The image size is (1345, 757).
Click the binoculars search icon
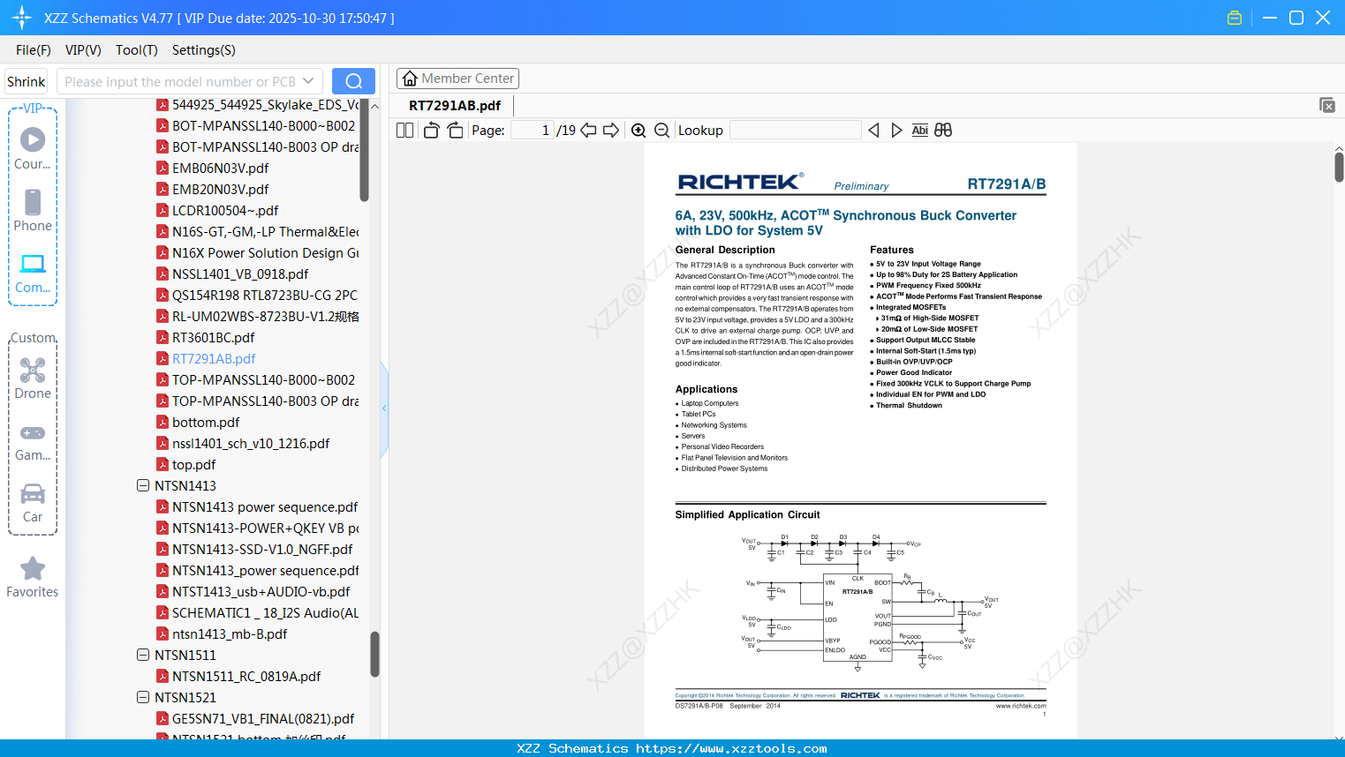[943, 131]
